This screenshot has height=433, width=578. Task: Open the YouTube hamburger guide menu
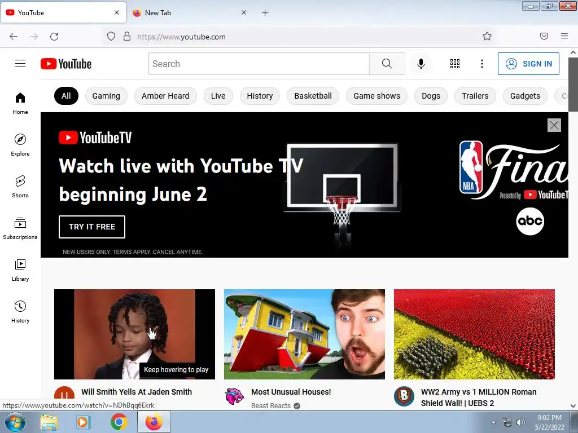20,64
